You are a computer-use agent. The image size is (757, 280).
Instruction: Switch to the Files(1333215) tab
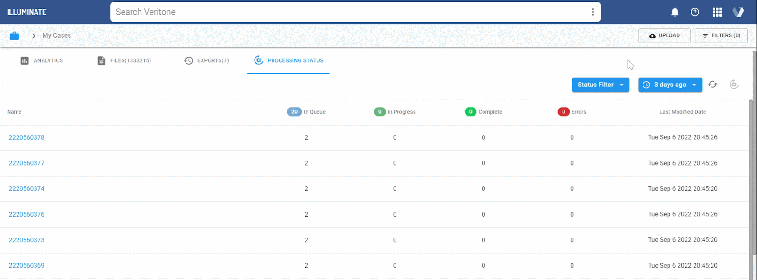pyautogui.click(x=124, y=60)
